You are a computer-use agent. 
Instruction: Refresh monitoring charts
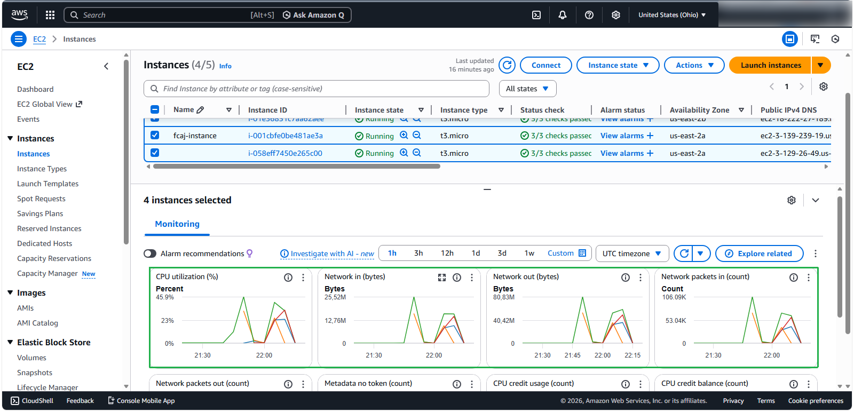[684, 253]
